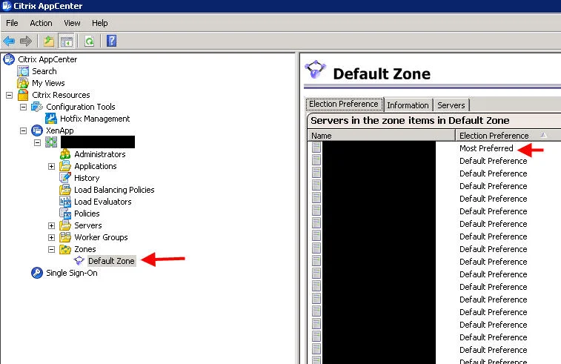The width and height of the screenshot is (561, 364).
Task: Open Load Evaluators
Action: tap(103, 202)
